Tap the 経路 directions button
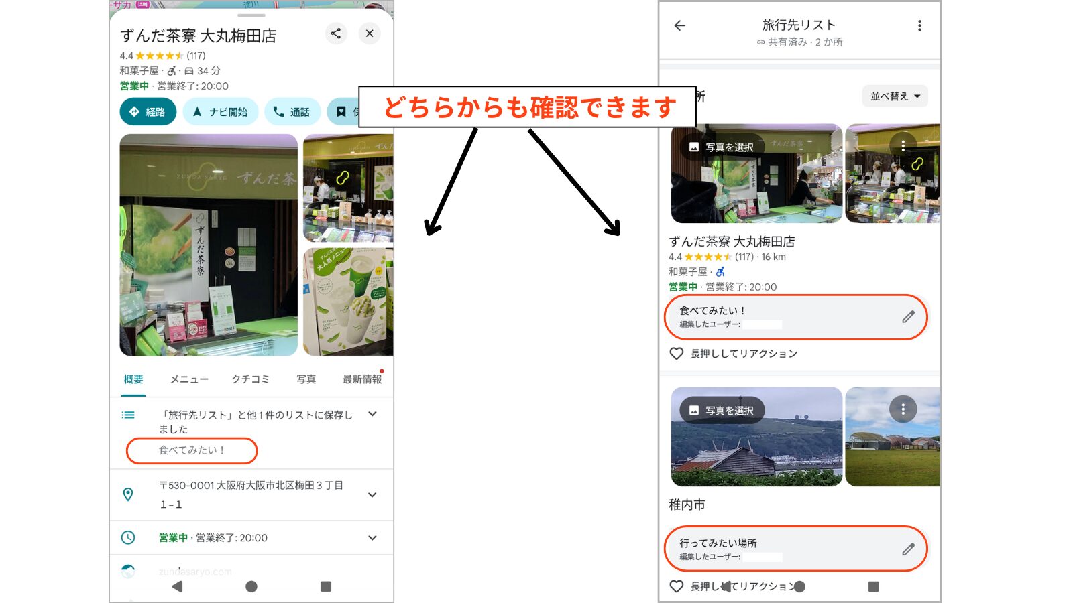 pos(148,112)
